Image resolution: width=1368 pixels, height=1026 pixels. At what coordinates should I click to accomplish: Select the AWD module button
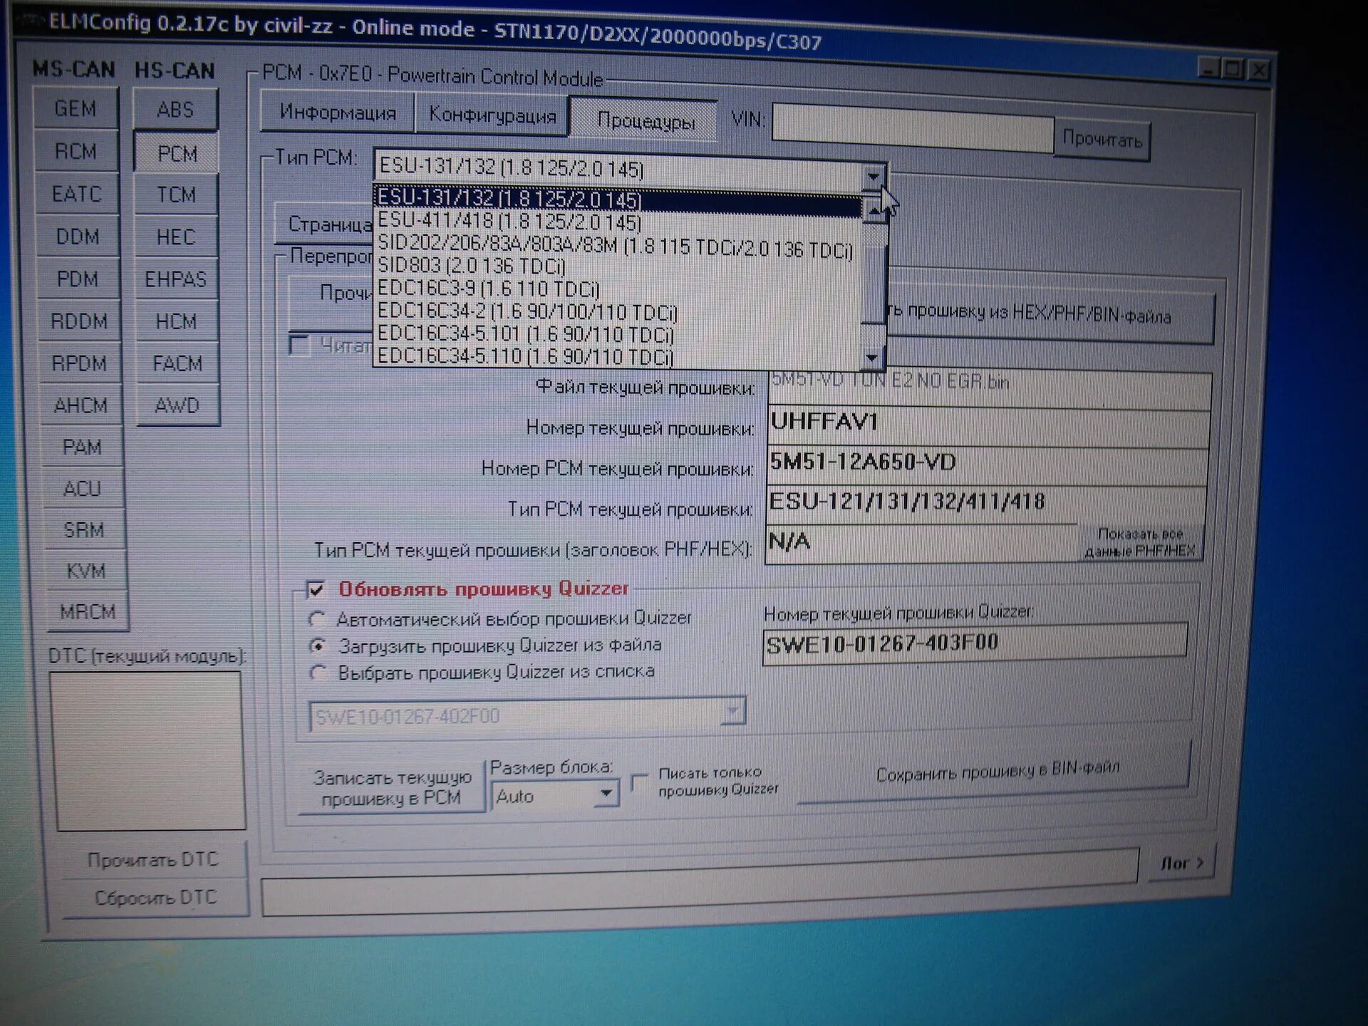177,405
